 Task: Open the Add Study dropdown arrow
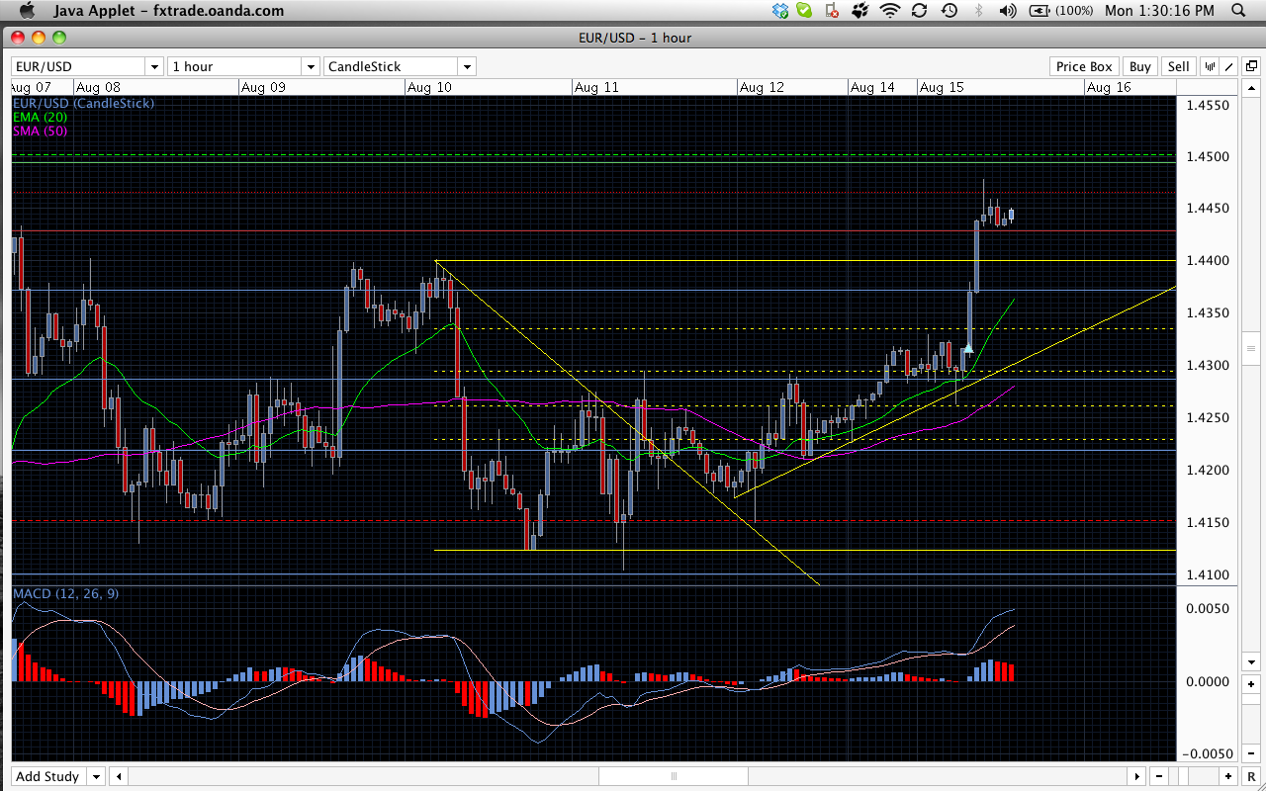click(x=96, y=776)
